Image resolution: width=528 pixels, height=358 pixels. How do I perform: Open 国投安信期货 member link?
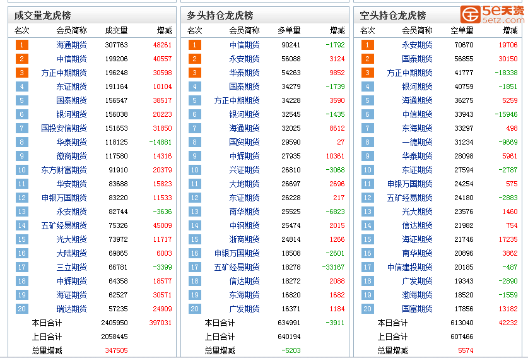[x=64, y=128]
